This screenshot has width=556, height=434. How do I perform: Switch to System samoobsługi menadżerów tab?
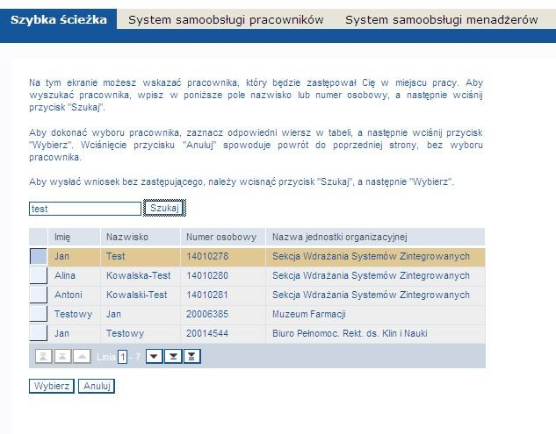pyautogui.click(x=442, y=19)
